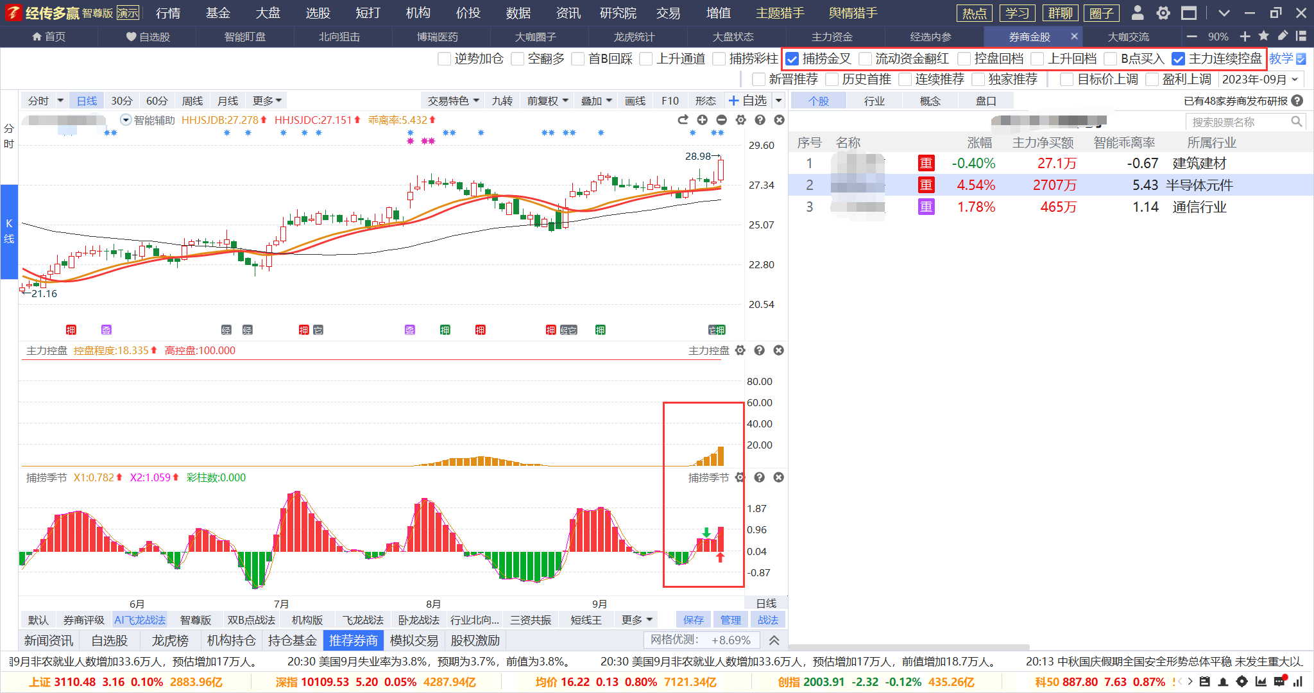The height and width of the screenshot is (693, 1314).
Task: Collapse bottom panel with double chevron icon
Action: point(774,640)
